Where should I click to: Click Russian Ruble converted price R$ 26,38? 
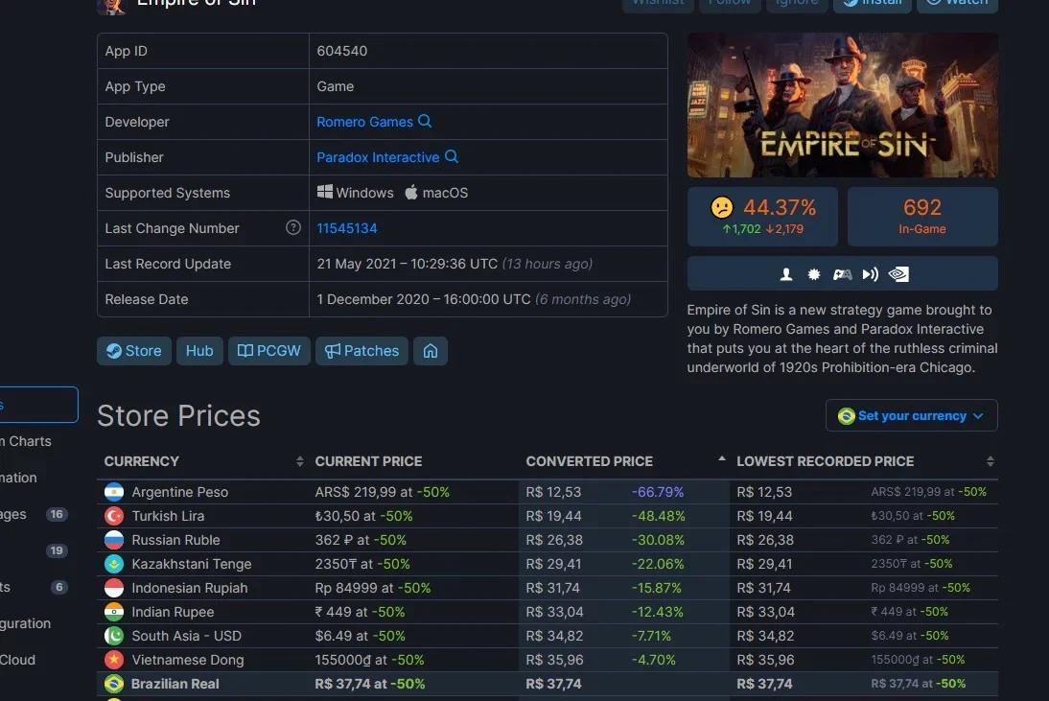click(554, 540)
